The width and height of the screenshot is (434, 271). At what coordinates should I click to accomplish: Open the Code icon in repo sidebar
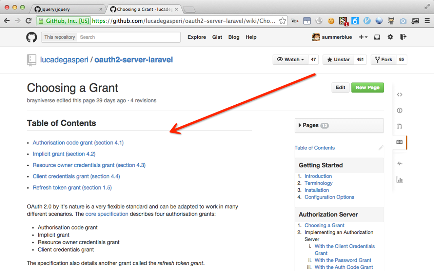(x=399, y=95)
